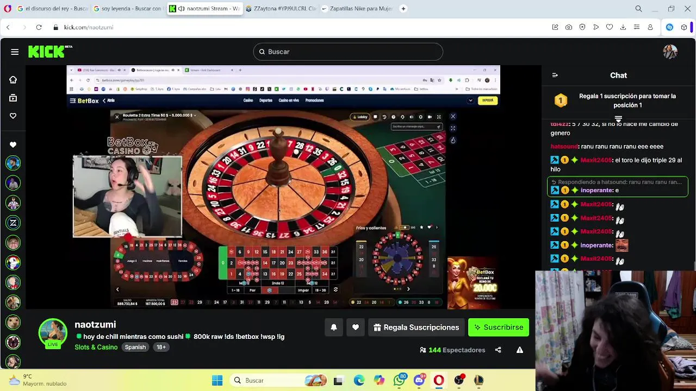
Task: Collapse the chat panel with arrow icon
Action: tap(555, 75)
